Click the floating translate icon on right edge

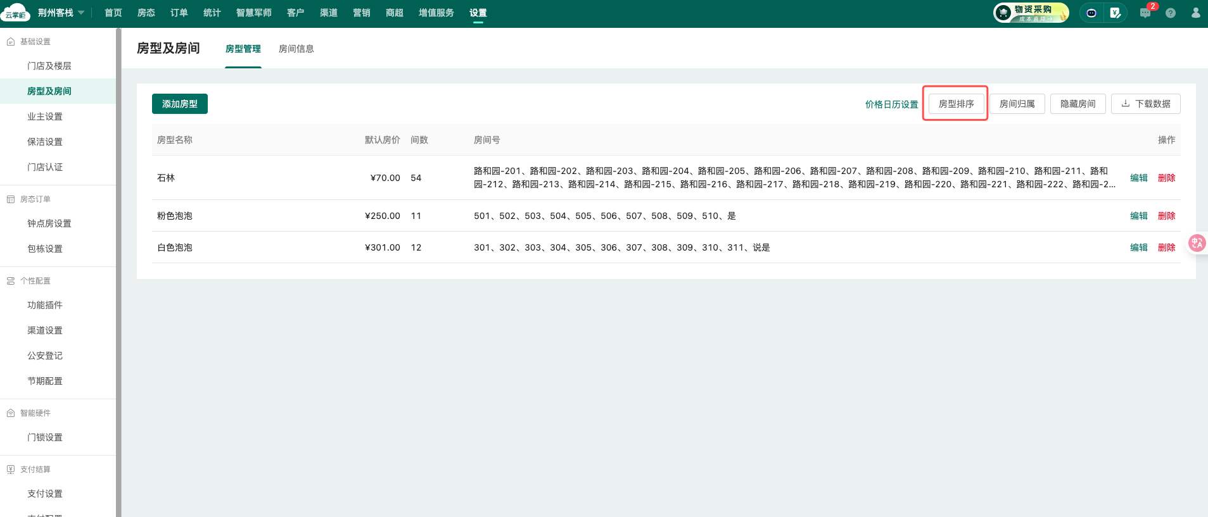coord(1197,243)
